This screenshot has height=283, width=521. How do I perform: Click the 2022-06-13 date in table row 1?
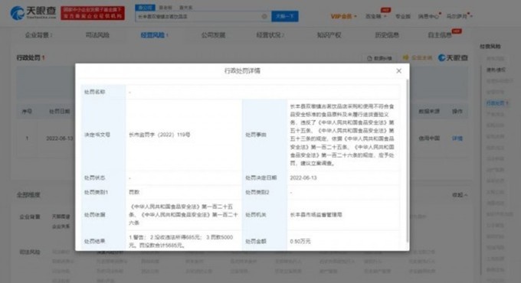(x=59, y=138)
